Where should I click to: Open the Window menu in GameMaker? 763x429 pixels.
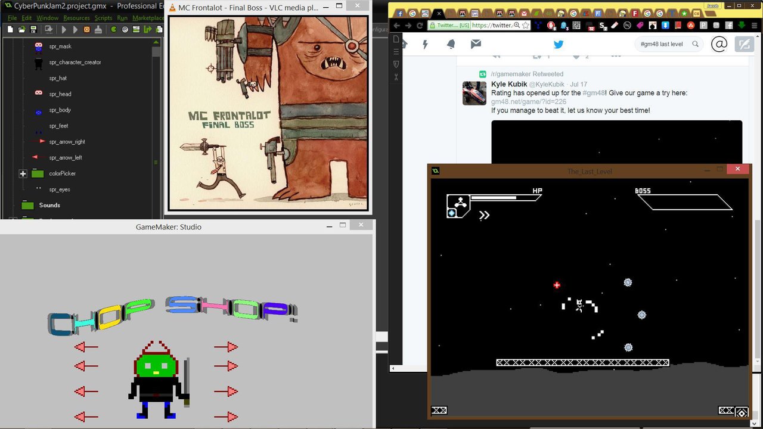click(48, 18)
